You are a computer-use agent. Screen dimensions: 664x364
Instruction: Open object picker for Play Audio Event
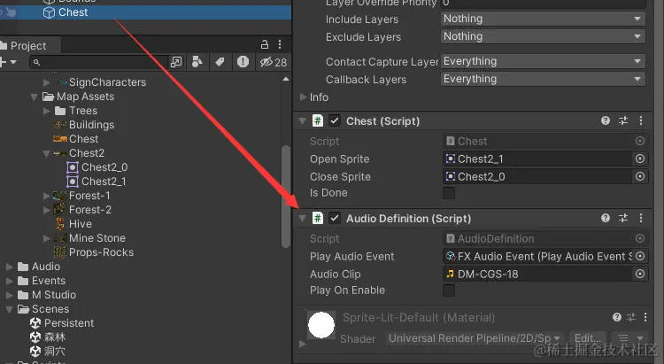click(640, 256)
